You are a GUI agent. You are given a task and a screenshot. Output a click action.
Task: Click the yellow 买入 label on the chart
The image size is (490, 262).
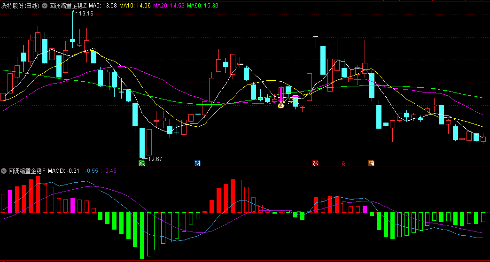pyautogui.click(x=293, y=100)
